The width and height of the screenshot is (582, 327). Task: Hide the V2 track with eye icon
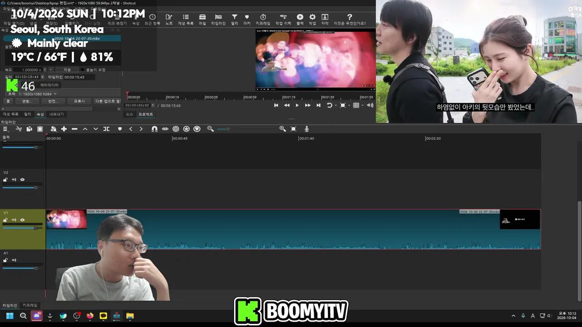click(x=22, y=180)
